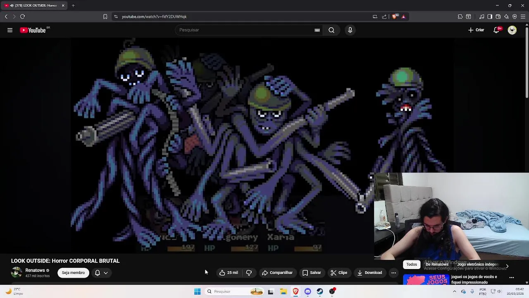Open Brave VPN shield icon
The width and height of the screenshot is (529, 298).
click(x=515, y=17)
